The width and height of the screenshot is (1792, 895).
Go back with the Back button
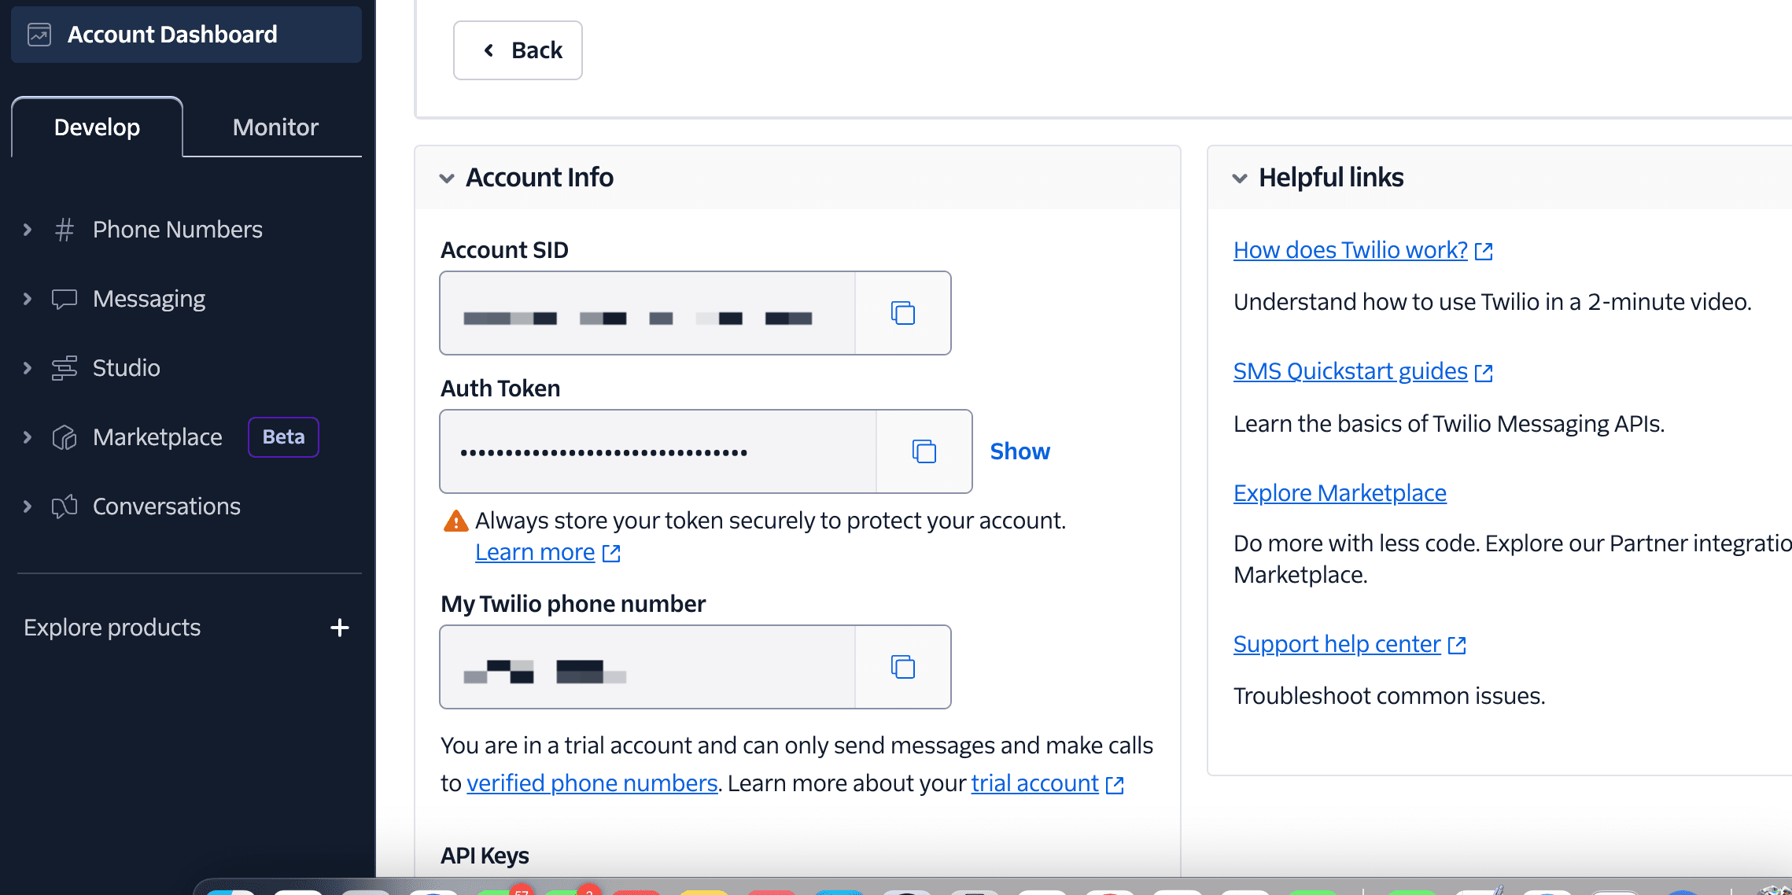click(518, 50)
